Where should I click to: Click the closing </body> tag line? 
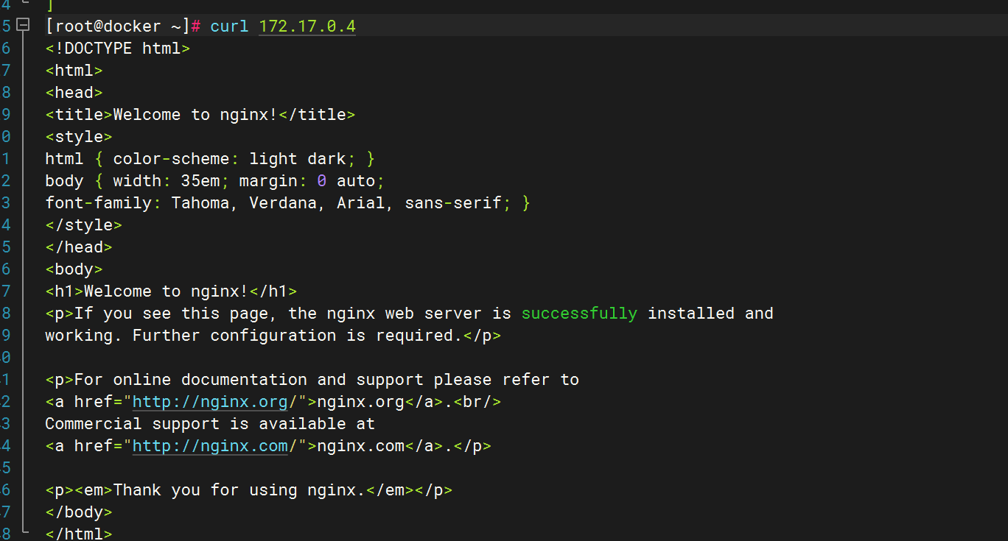click(x=79, y=512)
